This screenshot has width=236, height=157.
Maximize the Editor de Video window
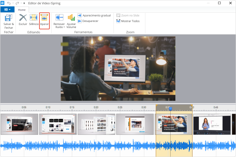click(219, 3)
